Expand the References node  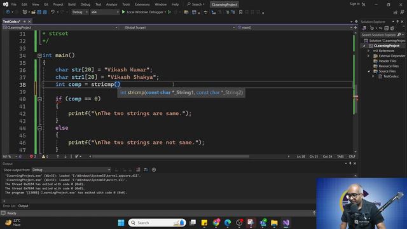coord(369,51)
